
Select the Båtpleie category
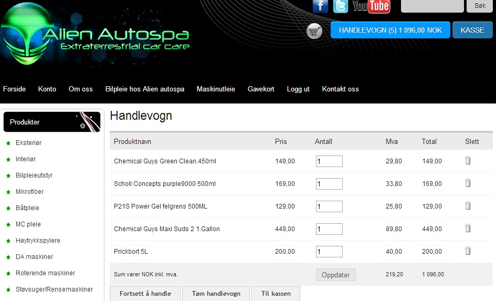[x=27, y=207]
